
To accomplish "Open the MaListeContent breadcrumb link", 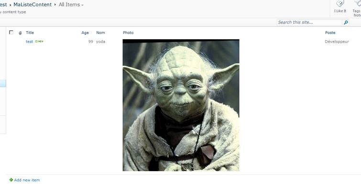I will [x=33, y=5].
